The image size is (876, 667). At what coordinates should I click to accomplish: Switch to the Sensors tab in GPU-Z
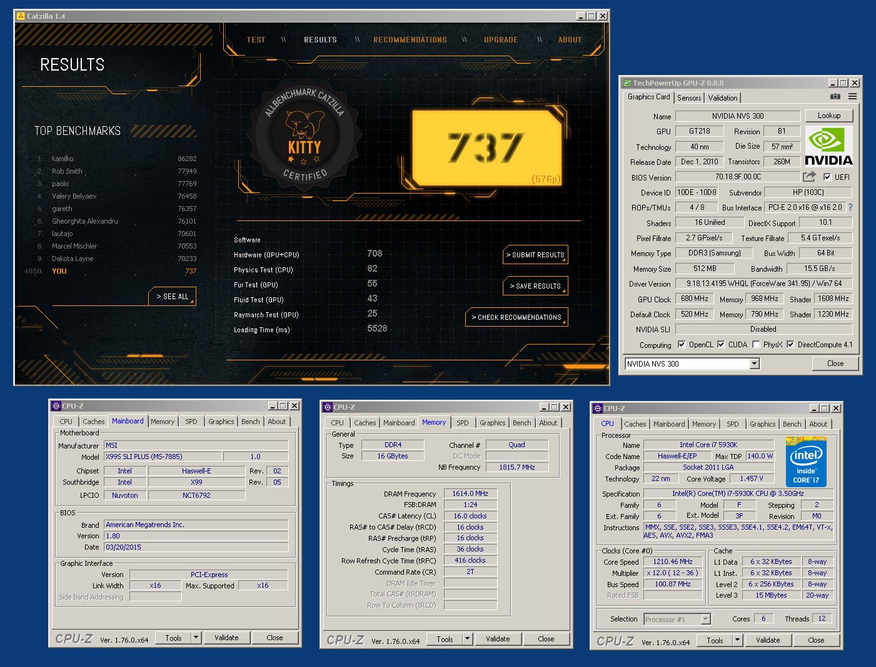click(689, 98)
